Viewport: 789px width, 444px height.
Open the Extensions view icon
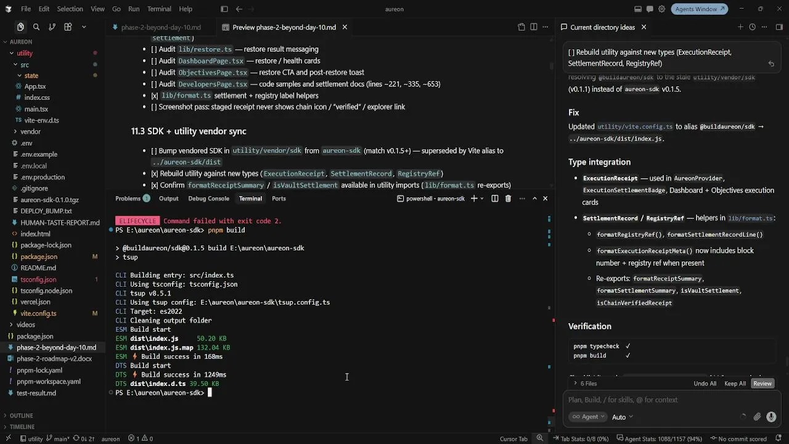[68, 27]
